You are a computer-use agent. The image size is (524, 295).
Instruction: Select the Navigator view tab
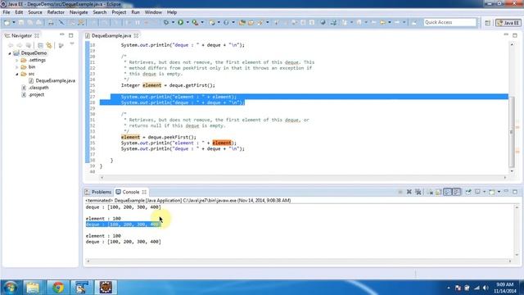(22, 35)
